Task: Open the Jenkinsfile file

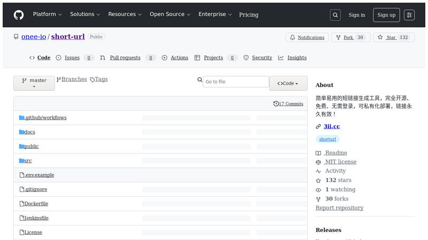Action: click(x=36, y=218)
